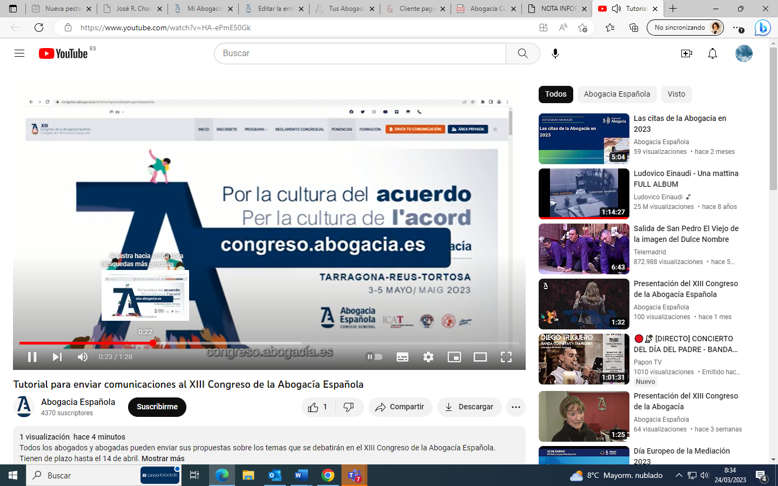Turn on subtitles in the player
Screen dimensions: 778x486
click(x=403, y=357)
